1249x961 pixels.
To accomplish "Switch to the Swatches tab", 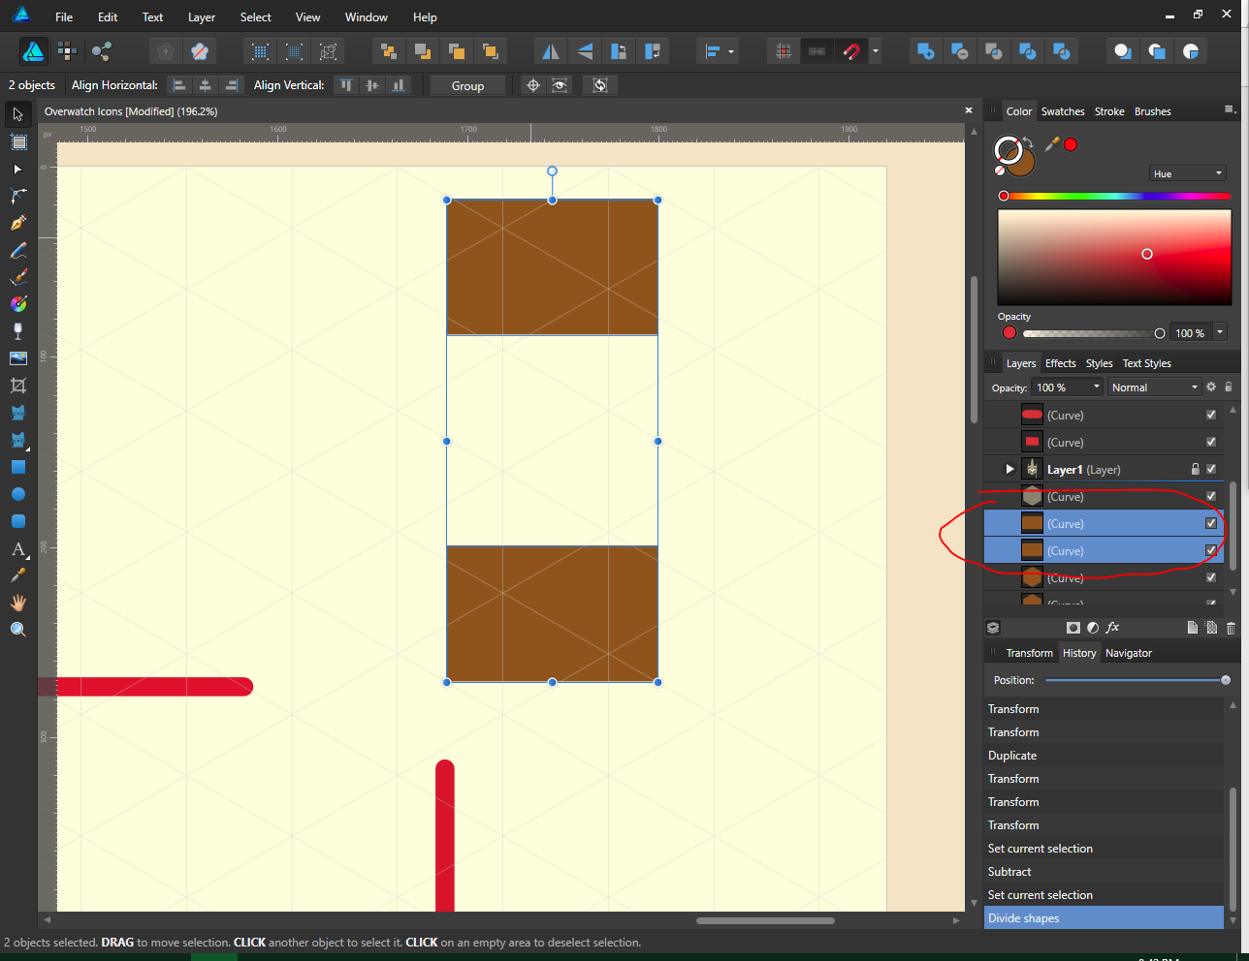I will (x=1063, y=111).
